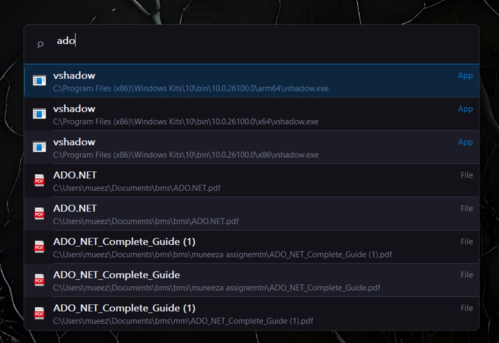Open ADO_NET_Complete_Guide (1) title in muneeza assignemtn

[124, 241]
